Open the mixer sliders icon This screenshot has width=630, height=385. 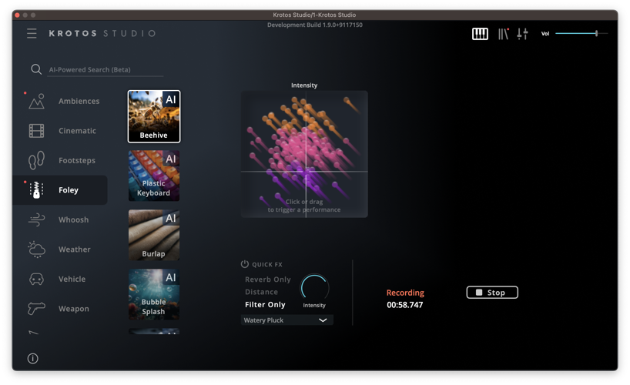point(522,33)
